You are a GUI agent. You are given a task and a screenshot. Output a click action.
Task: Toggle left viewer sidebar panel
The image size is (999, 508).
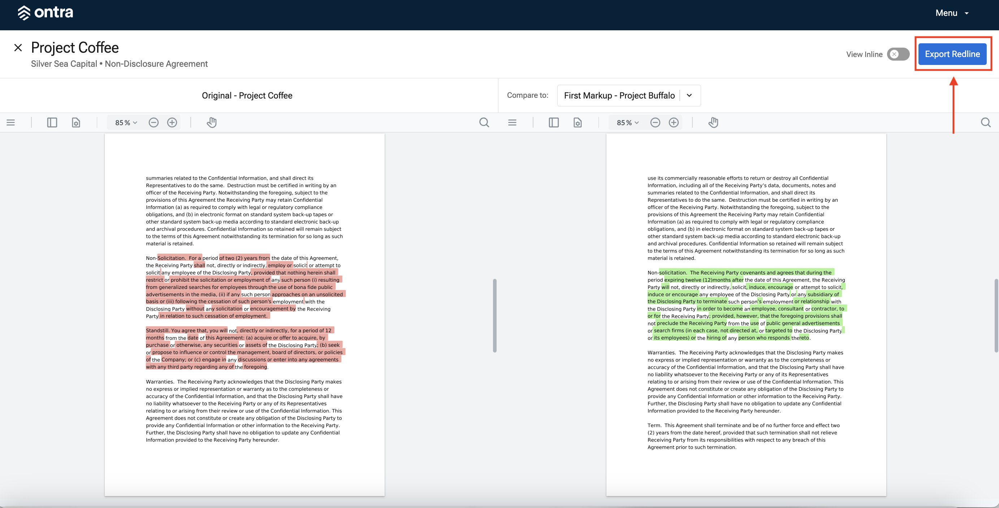click(52, 122)
